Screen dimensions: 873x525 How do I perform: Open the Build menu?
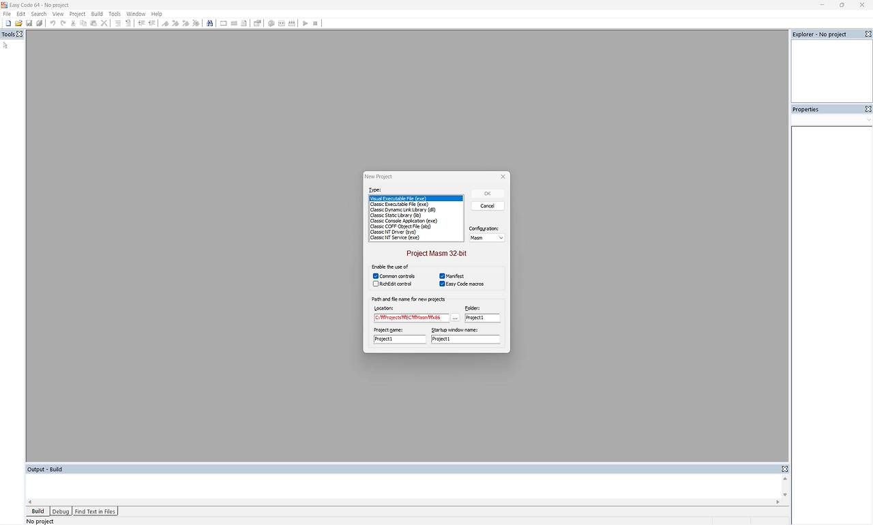pyautogui.click(x=97, y=14)
